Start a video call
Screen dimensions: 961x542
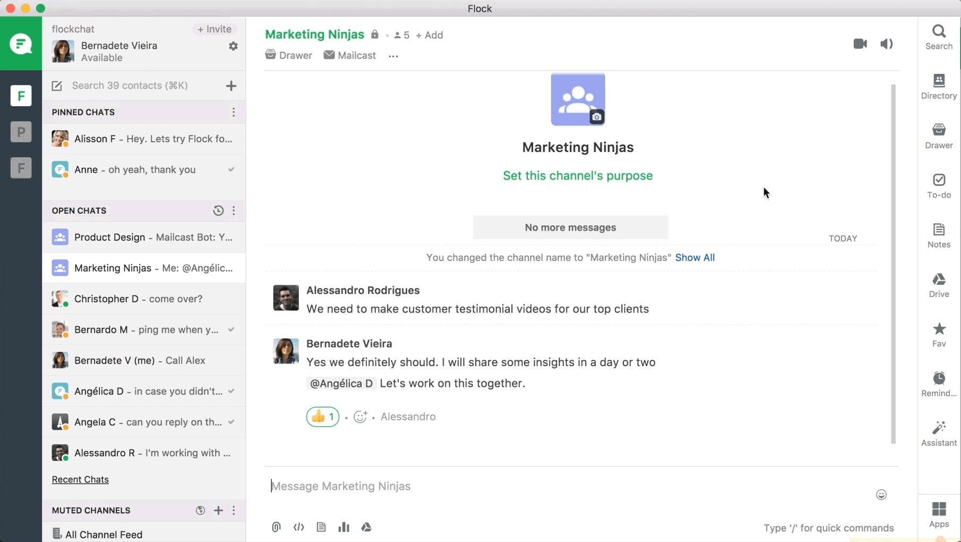(860, 44)
